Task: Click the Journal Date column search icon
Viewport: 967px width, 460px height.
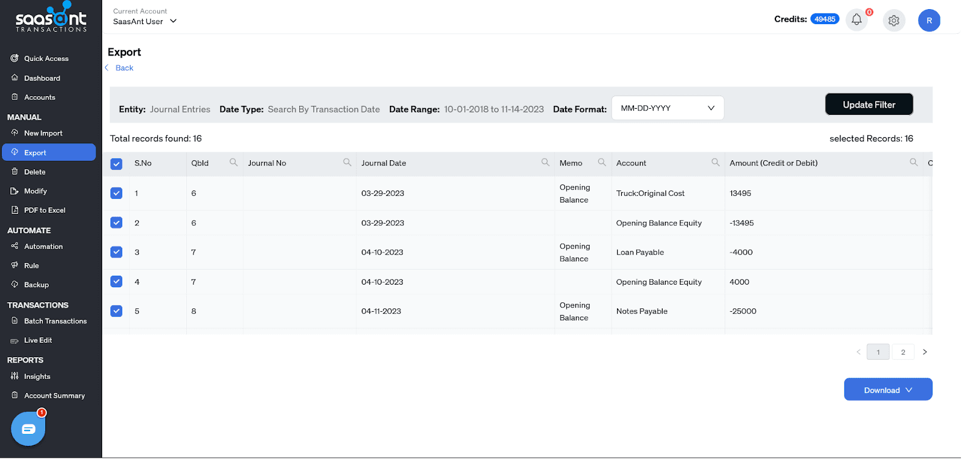Action: 545,163
